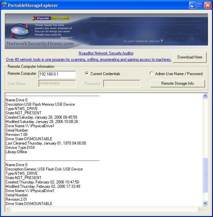Click the 'Revision:2.01' line
Screen dimensions: 213x217
pyautogui.click(x=16, y=199)
